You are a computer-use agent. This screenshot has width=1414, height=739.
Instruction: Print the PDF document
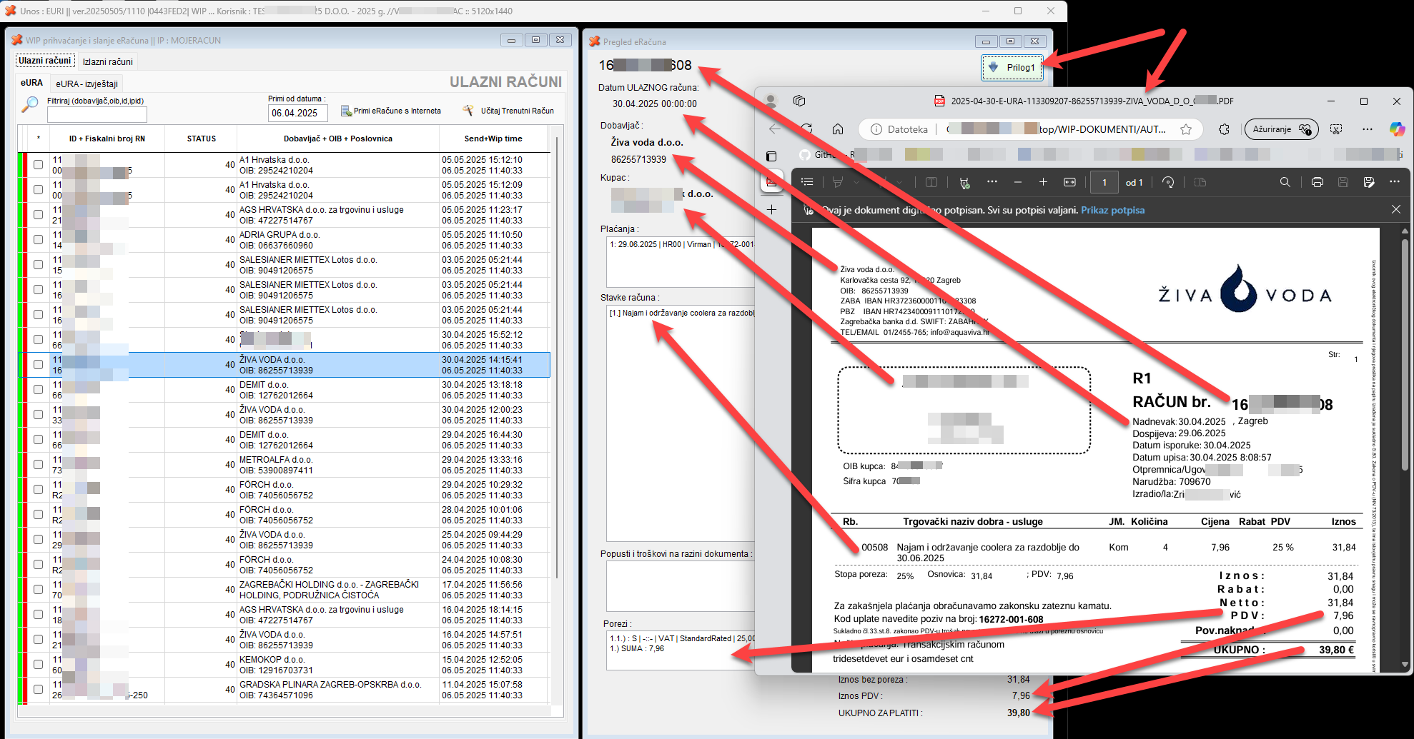(1317, 182)
